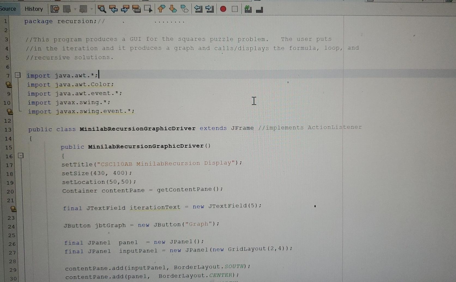Viewport: 456px width, 282px height.
Task: Click the Previous Bookmark up-arrow icon
Action: [161, 10]
